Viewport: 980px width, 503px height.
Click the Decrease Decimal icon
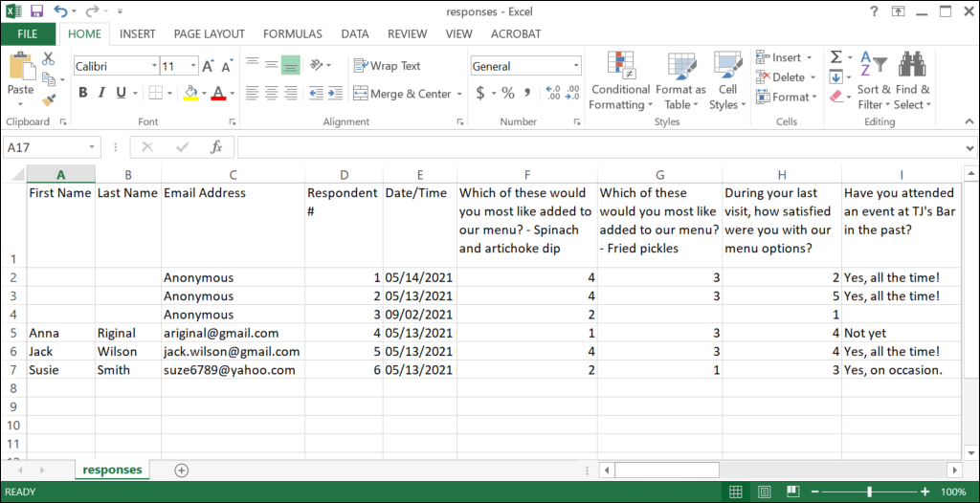point(572,93)
